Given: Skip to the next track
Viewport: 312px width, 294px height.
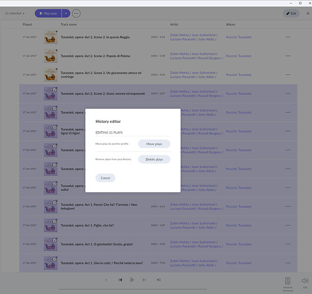Looking at the screenshot, I should (x=144, y=280).
